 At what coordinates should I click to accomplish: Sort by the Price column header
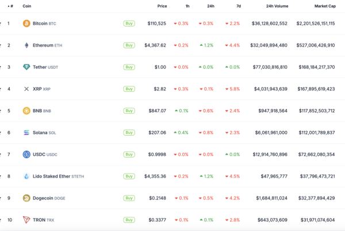pos(162,6)
